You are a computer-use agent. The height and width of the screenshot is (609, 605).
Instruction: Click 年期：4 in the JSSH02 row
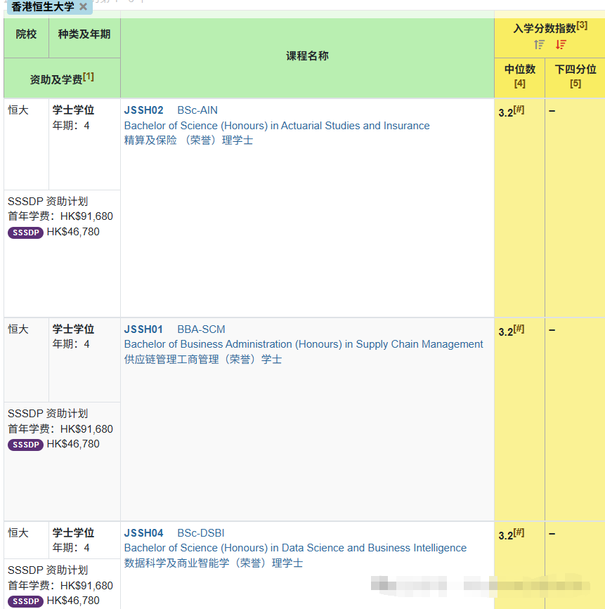(x=71, y=126)
